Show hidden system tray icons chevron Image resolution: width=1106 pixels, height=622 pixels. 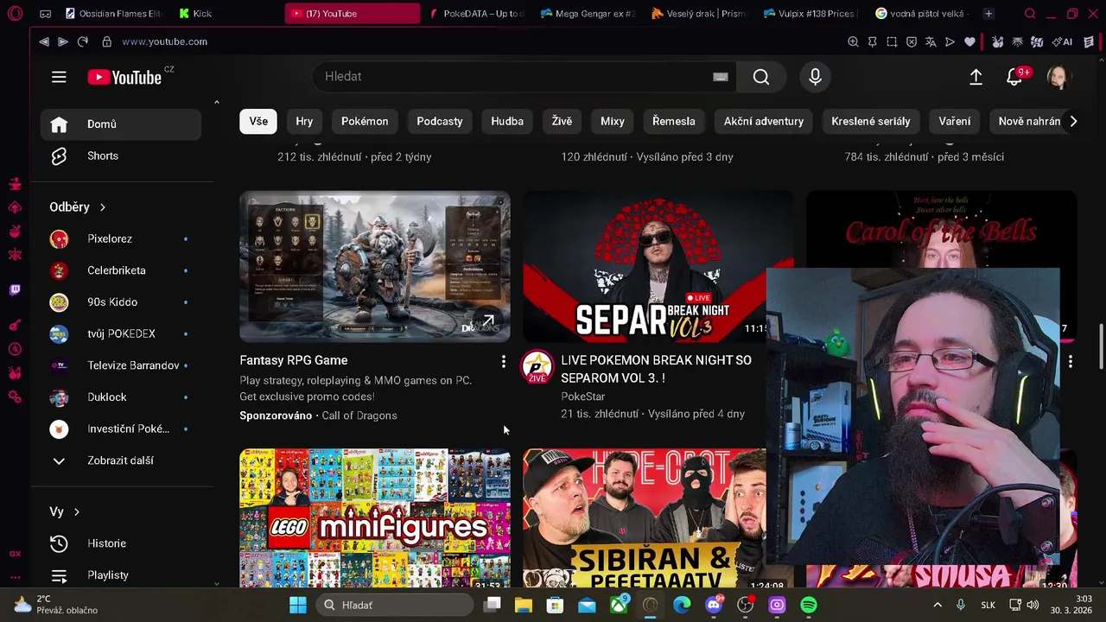[x=938, y=606]
